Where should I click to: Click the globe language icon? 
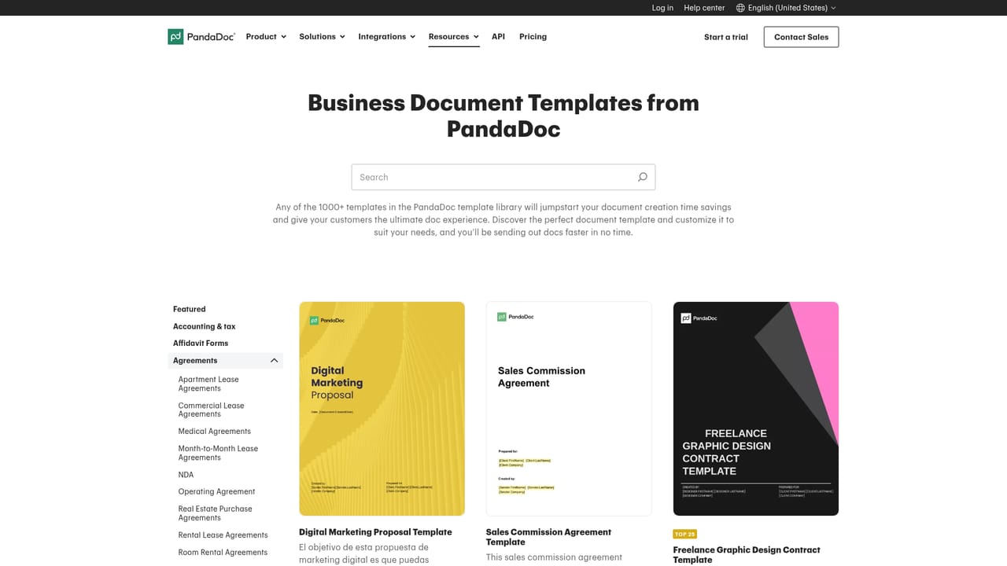tap(740, 8)
